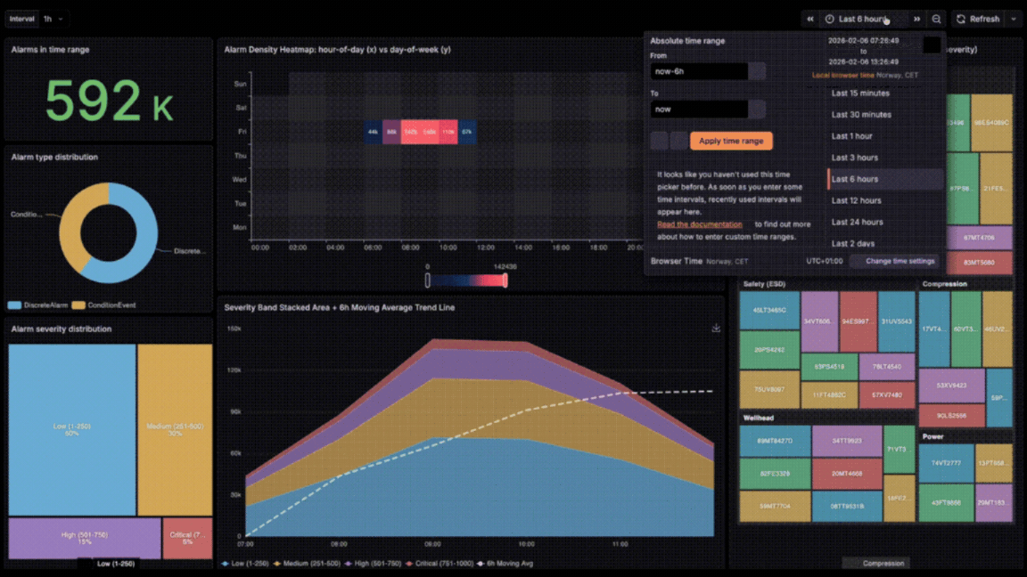Toggle the Low (1-250) series in the chart legend

(245, 564)
